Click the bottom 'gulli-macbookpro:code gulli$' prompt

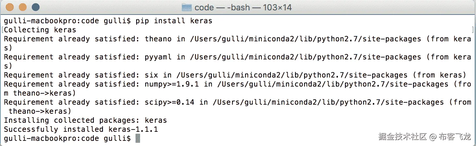(x=67, y=139)
